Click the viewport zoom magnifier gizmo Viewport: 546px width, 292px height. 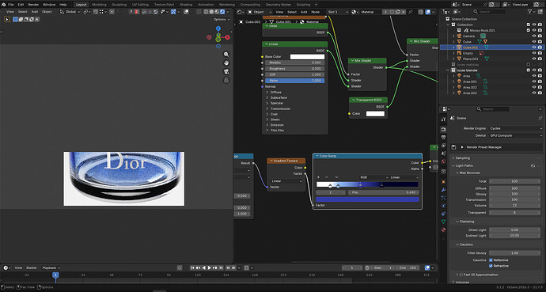pos(226,55)
